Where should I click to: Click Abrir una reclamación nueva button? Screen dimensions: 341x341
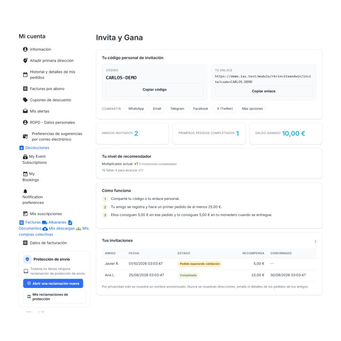click(x=53, y=283)
